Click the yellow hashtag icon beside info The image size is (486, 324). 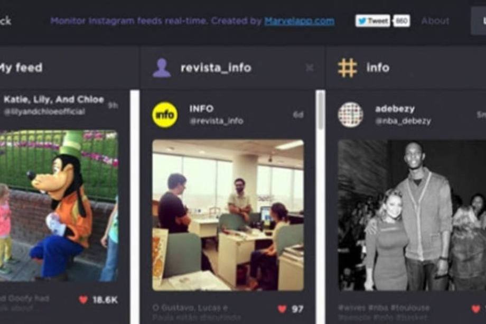pyautogui.click(x=348, y=68)
